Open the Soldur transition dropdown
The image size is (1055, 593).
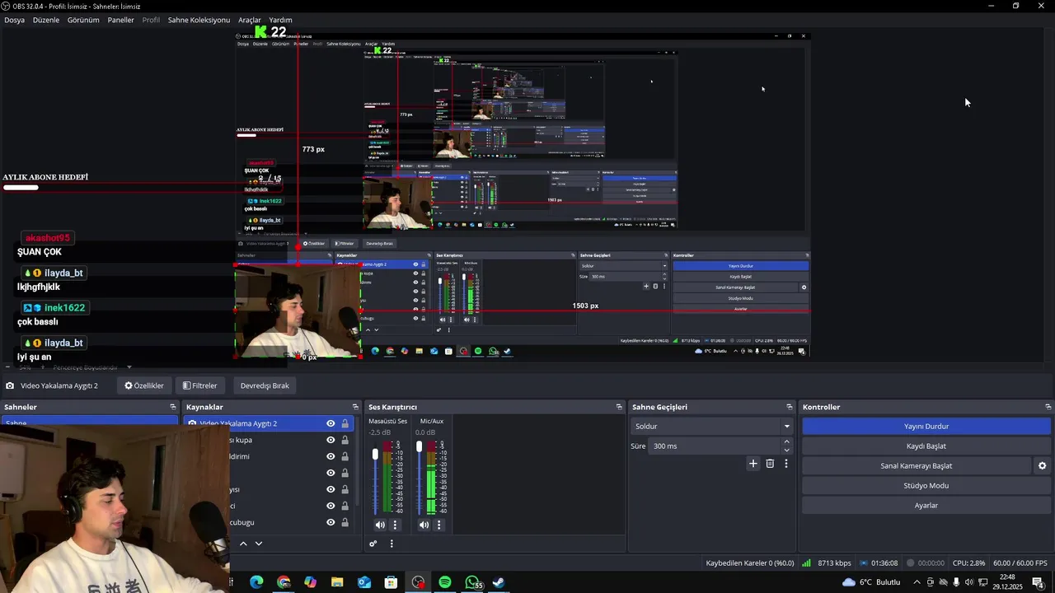tap(712, 426)
